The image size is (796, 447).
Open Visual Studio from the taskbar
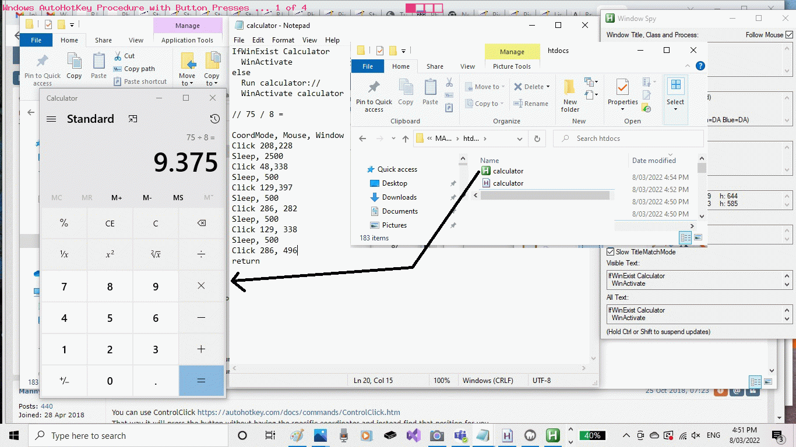413,435
